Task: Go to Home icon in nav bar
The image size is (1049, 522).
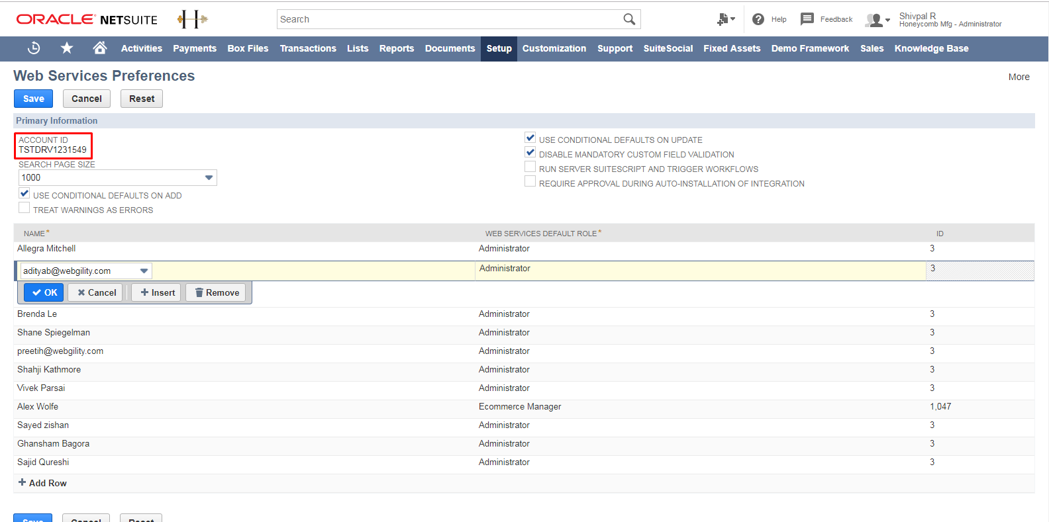Action: click(100, 48)
